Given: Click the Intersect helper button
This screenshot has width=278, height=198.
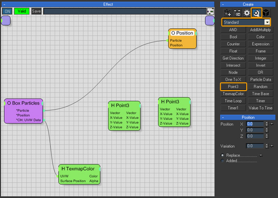Looking at the screenshot, I should tap(233, 65).
